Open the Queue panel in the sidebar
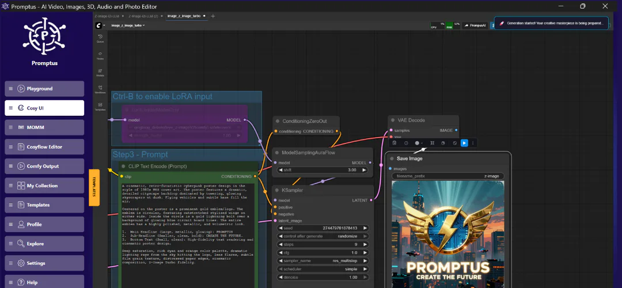Screen dimensions: 622x288 [100, 38]
